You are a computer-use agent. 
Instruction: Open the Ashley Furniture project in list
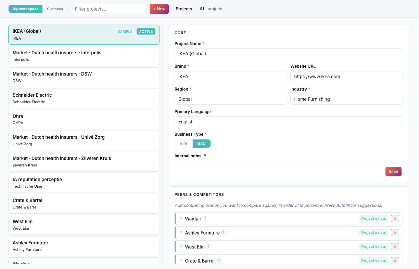84,246
